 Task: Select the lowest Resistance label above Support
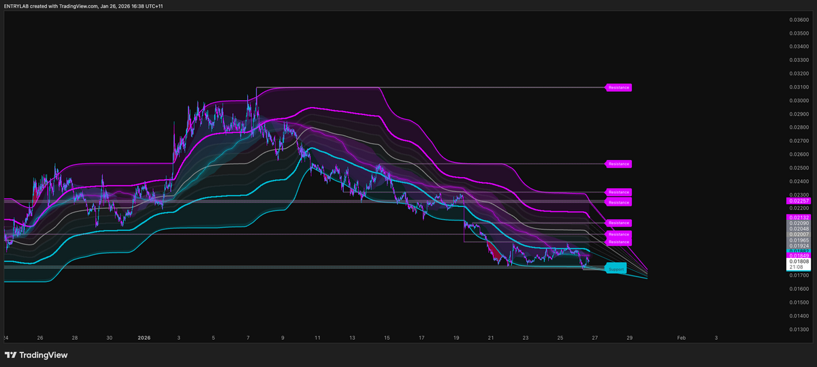click(x=619, y=242)
